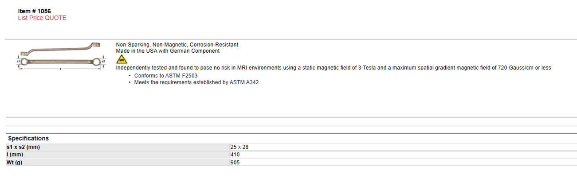Select the Wt (g) row label

click(16, 162)
